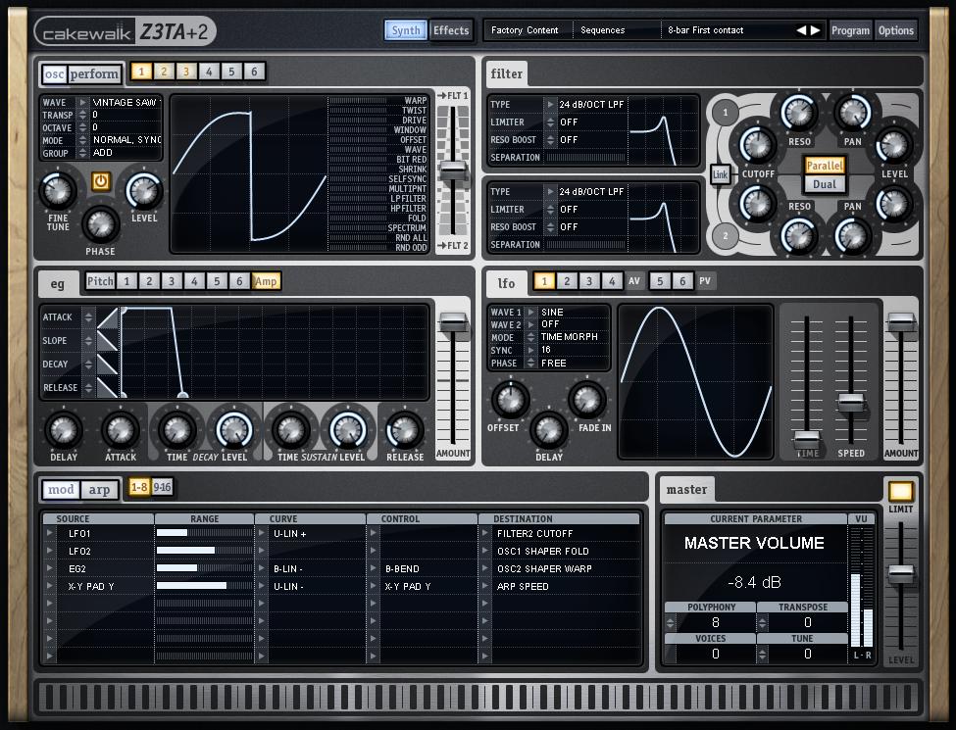Click the LFO Speed slider handle
Viewport: 956px width, 730px height.
click(851, 401)
